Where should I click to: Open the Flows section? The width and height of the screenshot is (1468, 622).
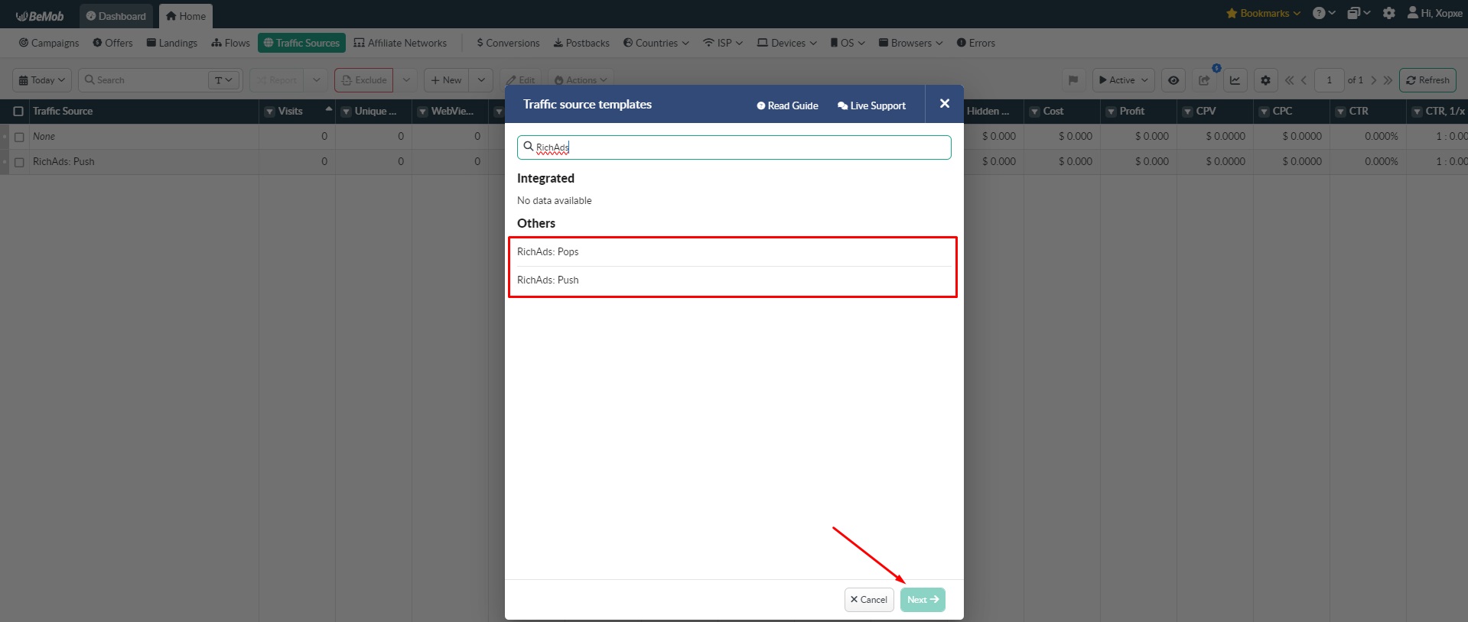pos(231,43)
